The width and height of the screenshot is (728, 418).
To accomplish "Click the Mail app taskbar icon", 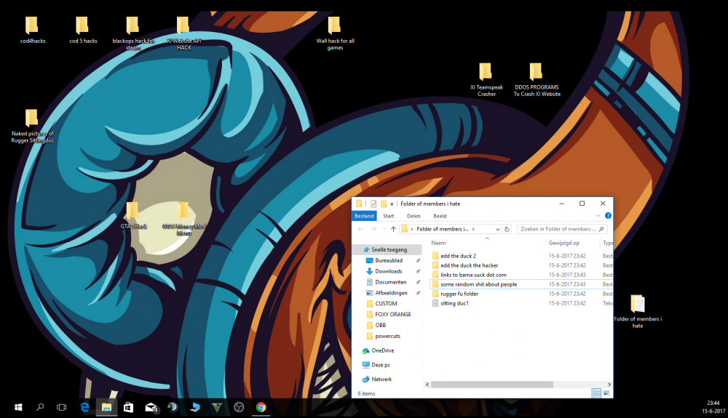I will 151,408.
